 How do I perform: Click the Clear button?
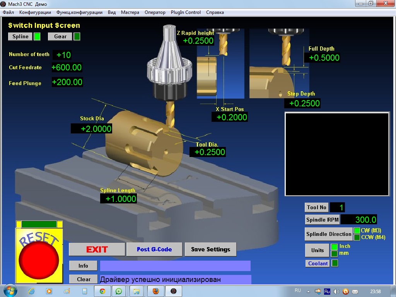coord(83,279)
